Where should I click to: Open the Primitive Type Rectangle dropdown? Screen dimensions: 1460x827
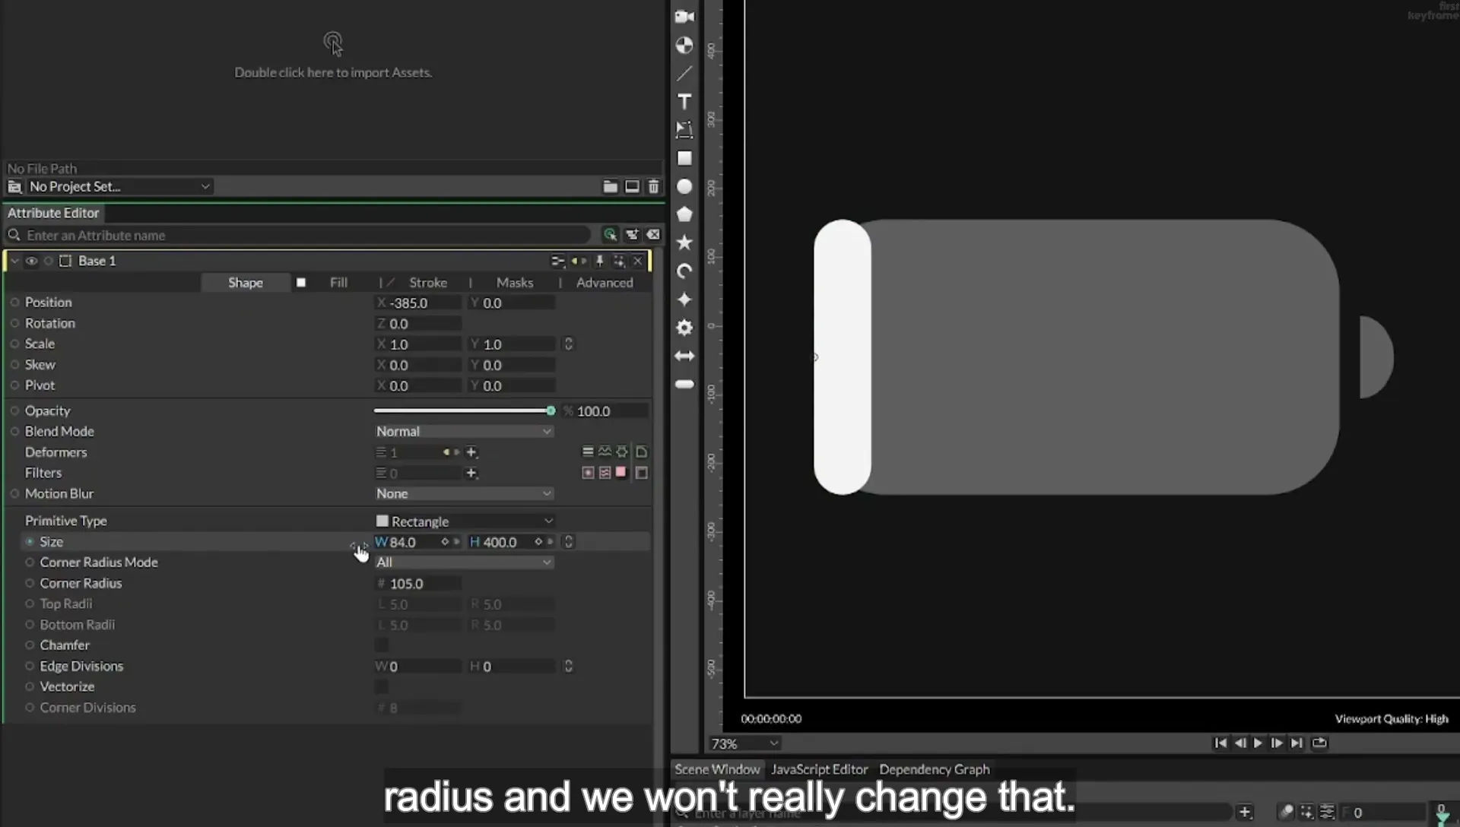(464, 521)
